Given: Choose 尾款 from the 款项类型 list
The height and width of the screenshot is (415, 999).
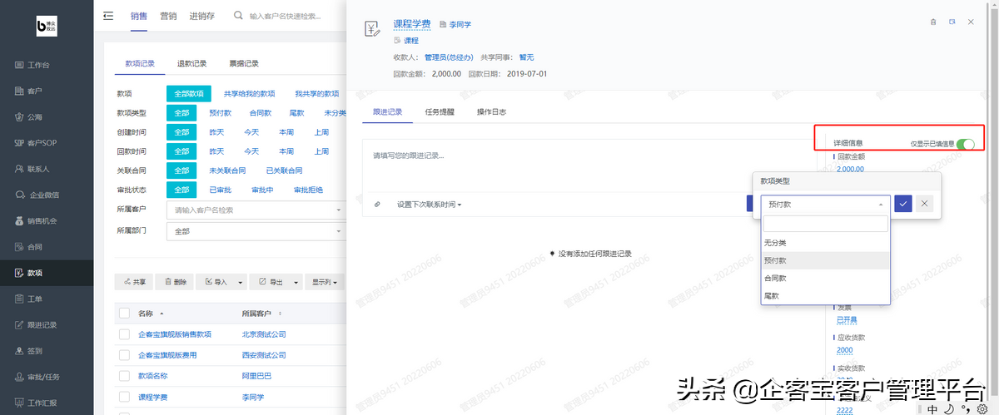Looking at the screenshot, I should pyautogui.click(x=826, y=296).
